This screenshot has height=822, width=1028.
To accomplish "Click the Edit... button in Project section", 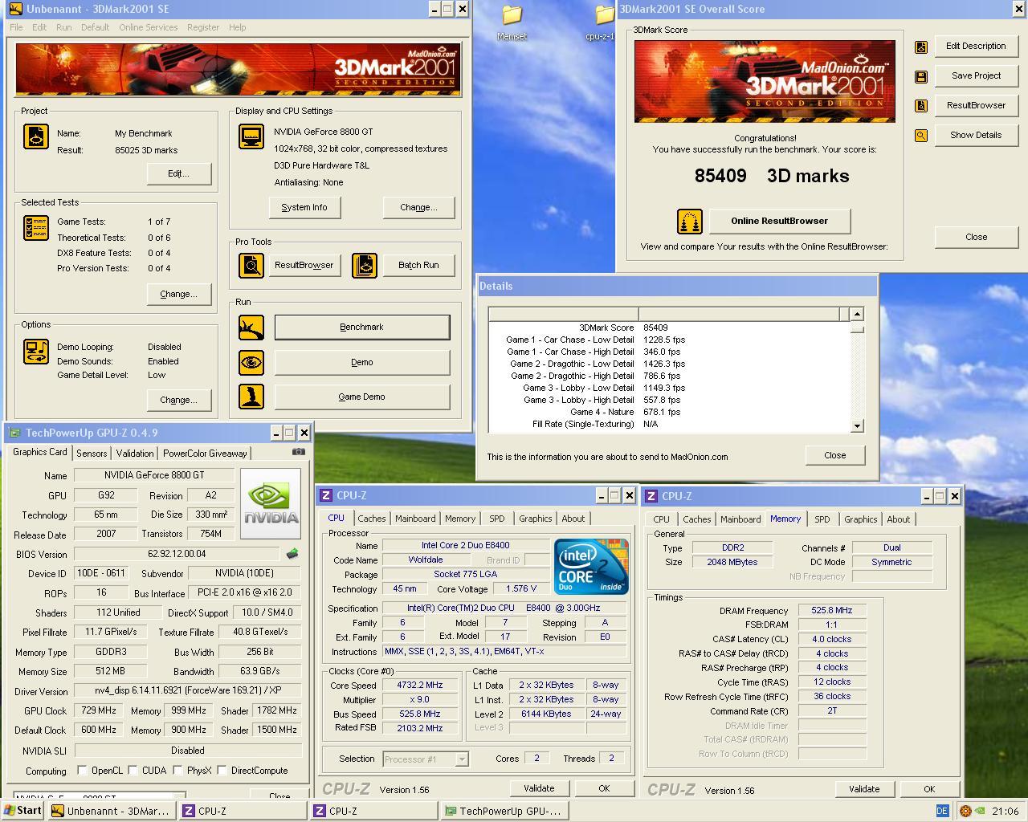I will (x=179, y=173).
